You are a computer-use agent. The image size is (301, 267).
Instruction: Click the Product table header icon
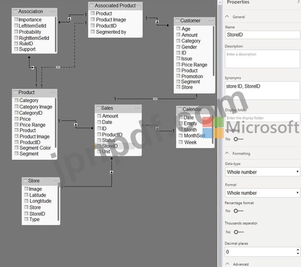(x=15, y=92)
